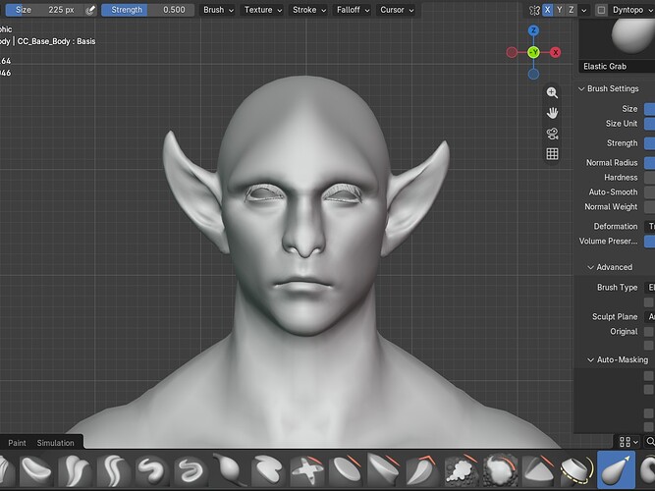The height and width of the screenshot is (491, 655).
Task: Open the symmetry options dropdown arrow
Action: (x=584, y=10)
